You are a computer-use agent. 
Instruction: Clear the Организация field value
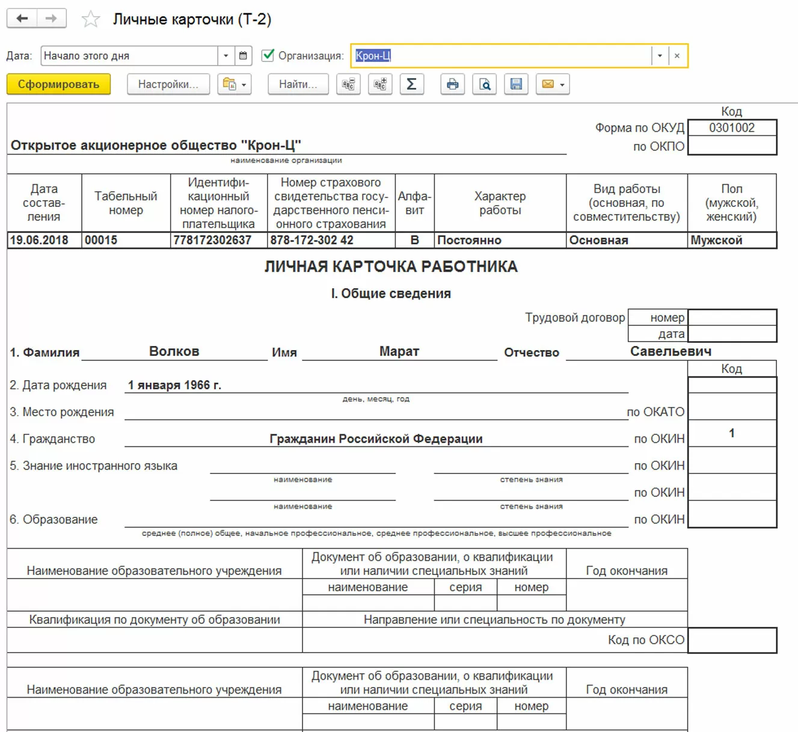coord(677,56)
